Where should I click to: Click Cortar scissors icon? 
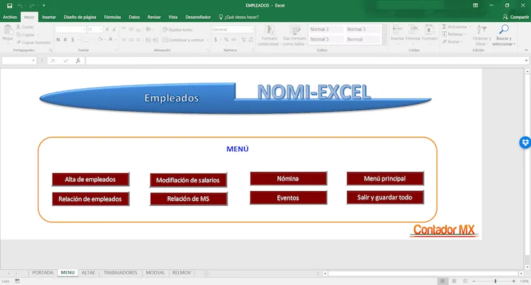coord(19,27)
